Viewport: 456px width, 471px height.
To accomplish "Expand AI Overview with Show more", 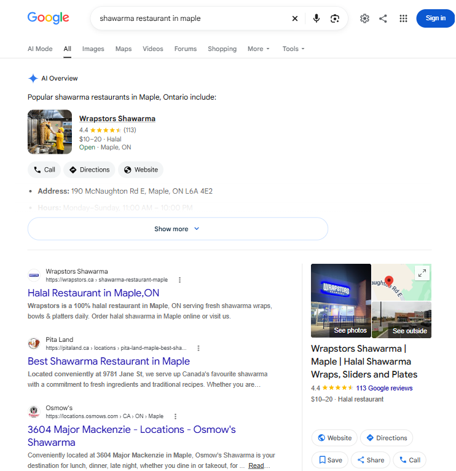I will tap(178, 229).
